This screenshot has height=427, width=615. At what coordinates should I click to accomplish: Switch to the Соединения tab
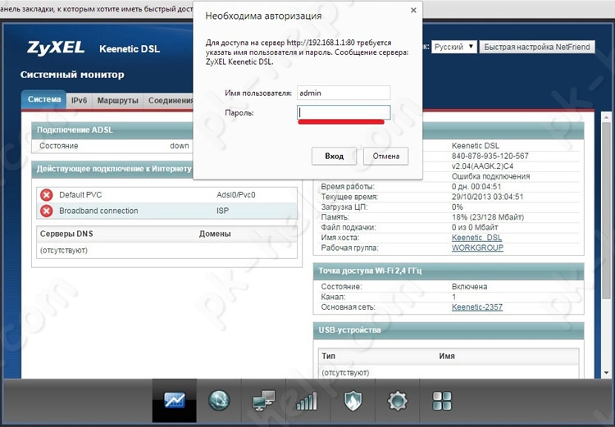click(170, 101)
